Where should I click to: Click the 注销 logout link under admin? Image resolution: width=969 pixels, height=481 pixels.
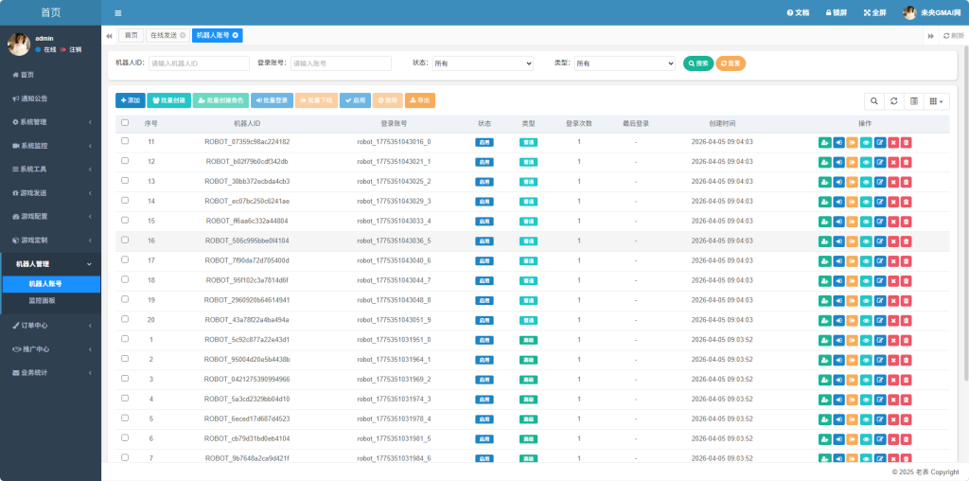click(71, 49)
